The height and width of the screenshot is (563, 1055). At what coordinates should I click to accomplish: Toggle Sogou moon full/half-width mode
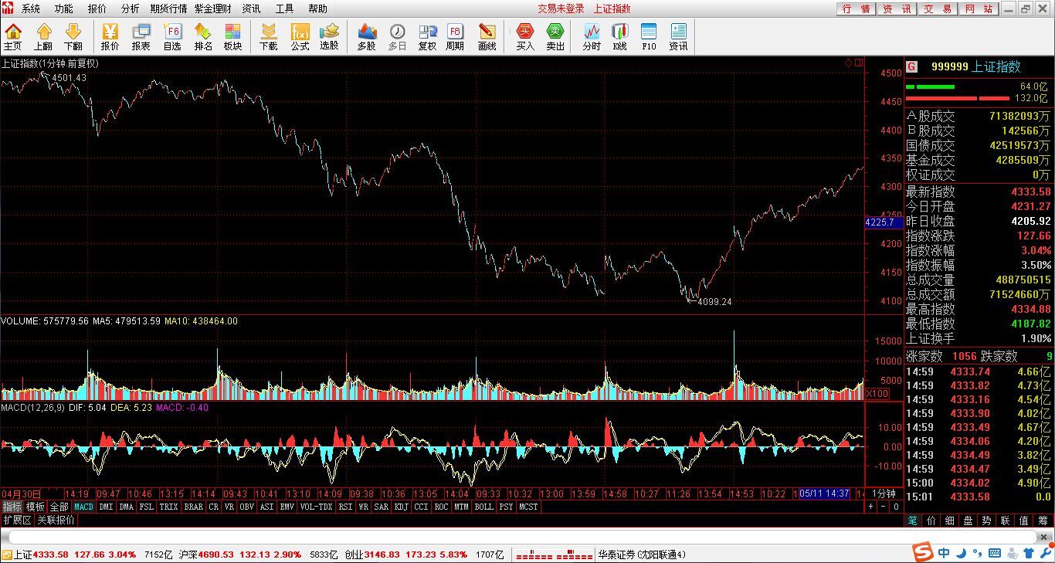coord(961,553)
